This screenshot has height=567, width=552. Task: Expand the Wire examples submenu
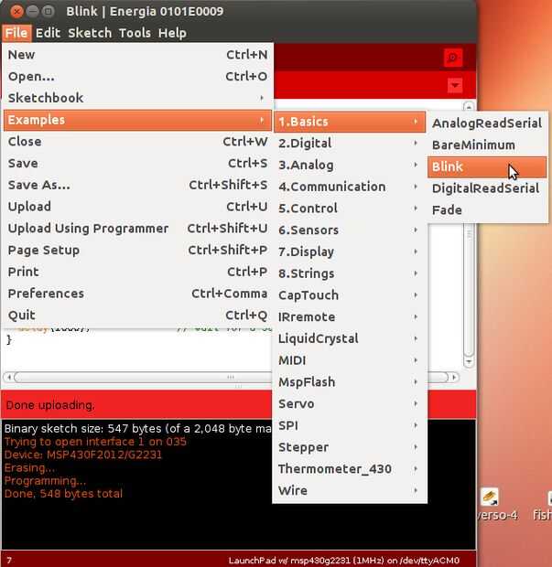pyautogui.click(x=350, y=490)
